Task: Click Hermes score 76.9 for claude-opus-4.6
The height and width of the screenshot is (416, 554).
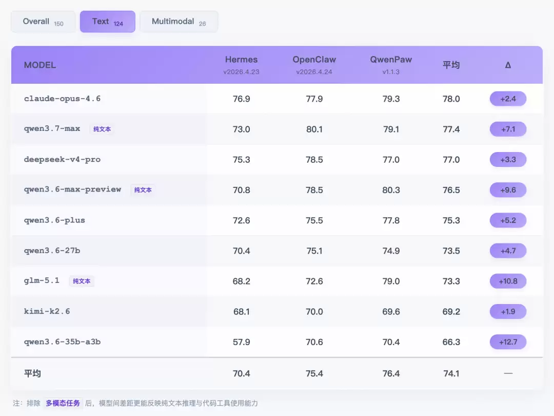Action: 241,99
